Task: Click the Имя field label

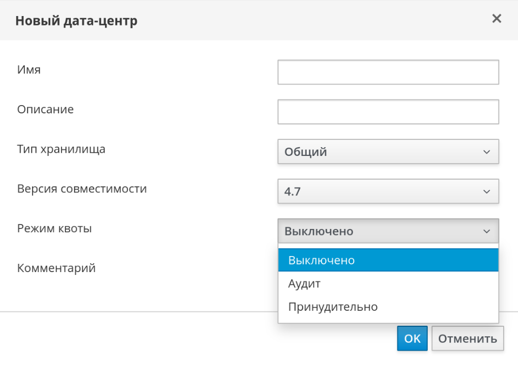Action: (29, 70)
